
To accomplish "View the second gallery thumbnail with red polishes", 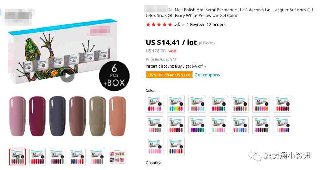I will [37, 157].
